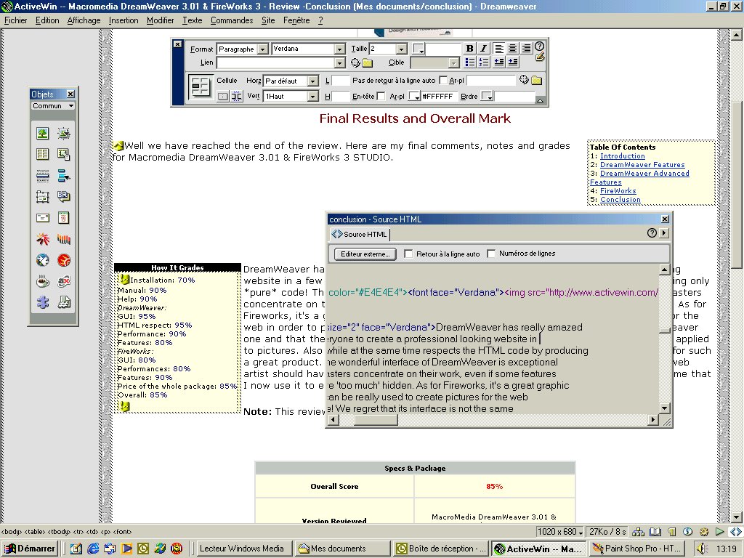744x558 pixels.
Task: Collapse the property inspector expander arrow
Action: pyautogui.click(x=540, y=100)
